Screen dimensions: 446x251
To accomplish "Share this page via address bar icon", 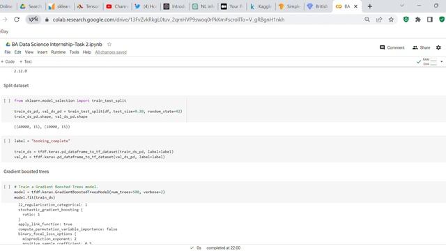I will pyautogui.click(x=379, y=20).
